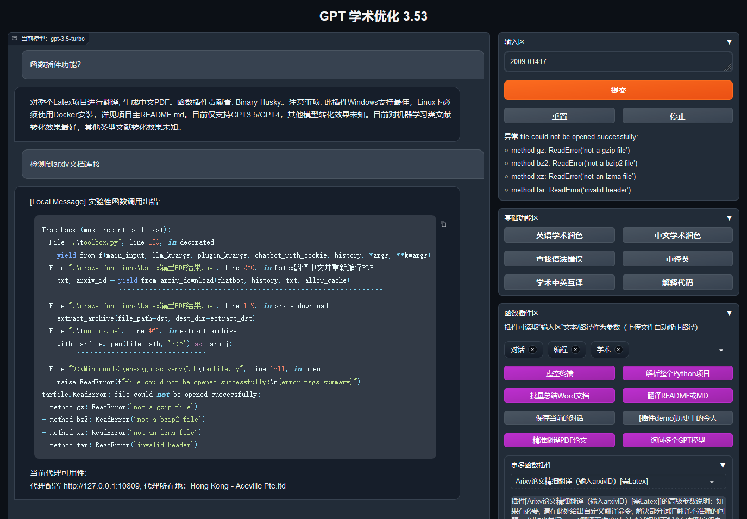
Task: Click the orange 提交 submit button
Action: click(618, 90)
